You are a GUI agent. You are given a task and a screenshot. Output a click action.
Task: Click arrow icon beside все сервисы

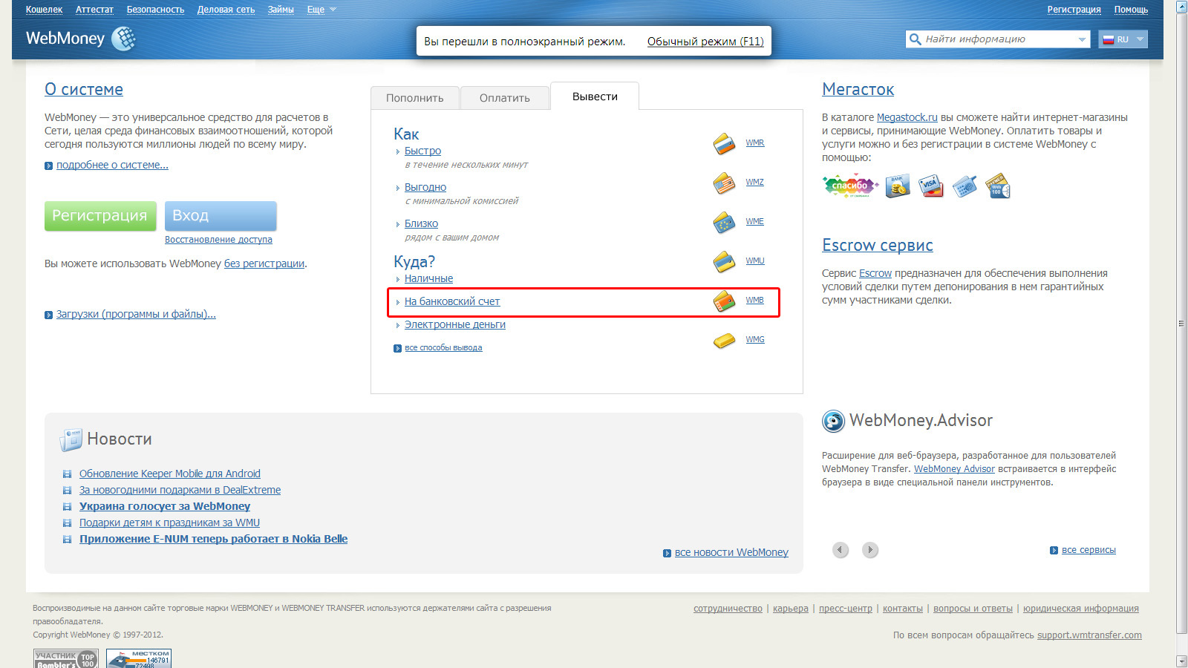point(1054,551)
